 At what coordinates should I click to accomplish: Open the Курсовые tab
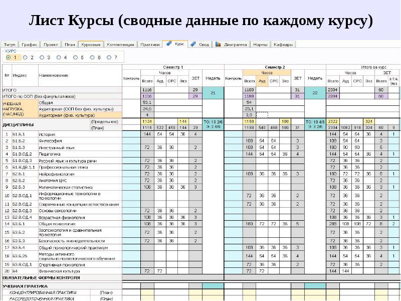pyautogui.click(x=91, y=45)
